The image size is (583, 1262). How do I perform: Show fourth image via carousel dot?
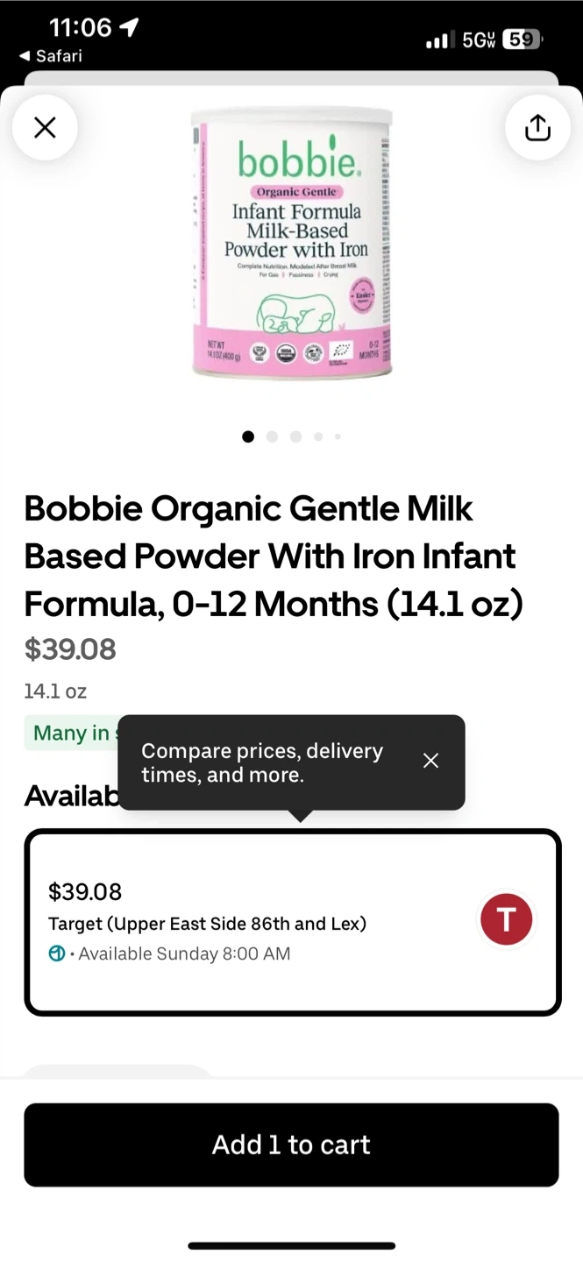pyautogui.click(x=318, y=436)
